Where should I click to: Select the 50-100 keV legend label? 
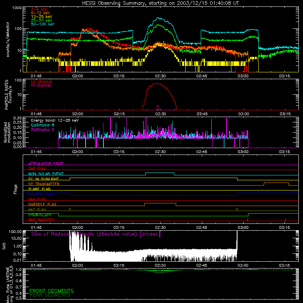43,24
